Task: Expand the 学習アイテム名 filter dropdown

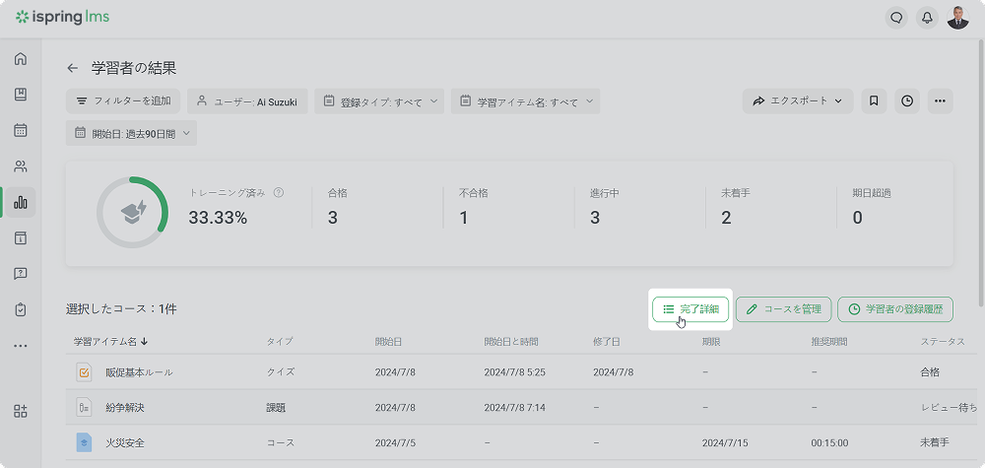Action: pos(525,101)
